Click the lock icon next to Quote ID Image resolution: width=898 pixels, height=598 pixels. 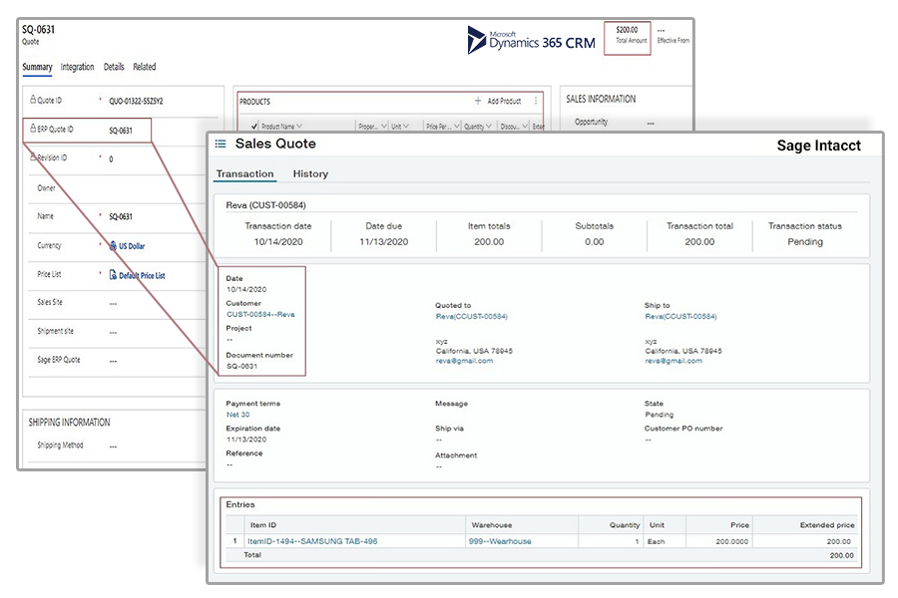click(x=33, y=100)
